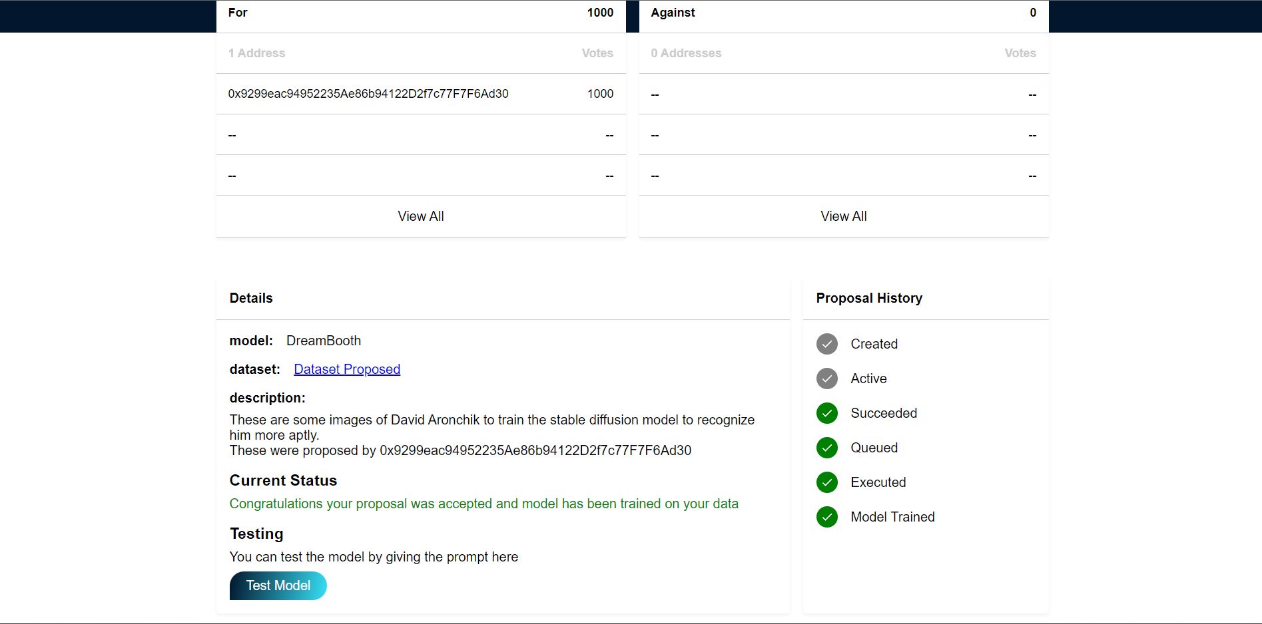
Task: Click the 'dataset:' field label
Action: 254,369
